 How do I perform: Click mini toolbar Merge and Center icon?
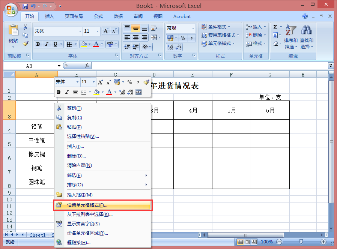point(138,92)
